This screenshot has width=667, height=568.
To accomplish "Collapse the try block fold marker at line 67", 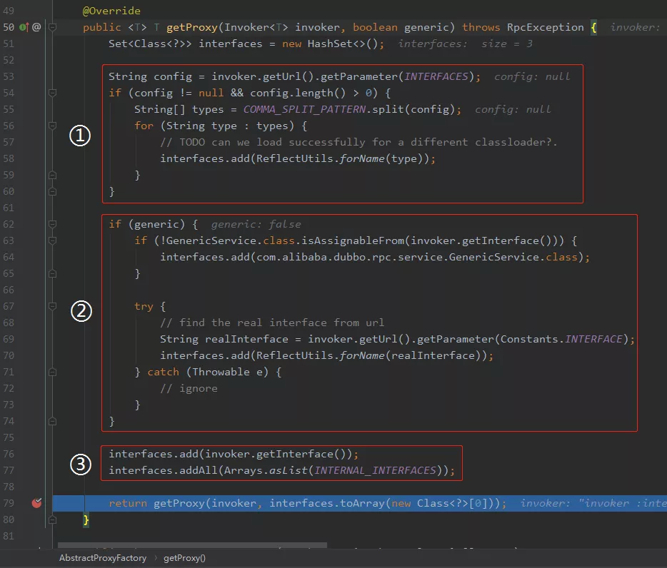I will (52, 306).
